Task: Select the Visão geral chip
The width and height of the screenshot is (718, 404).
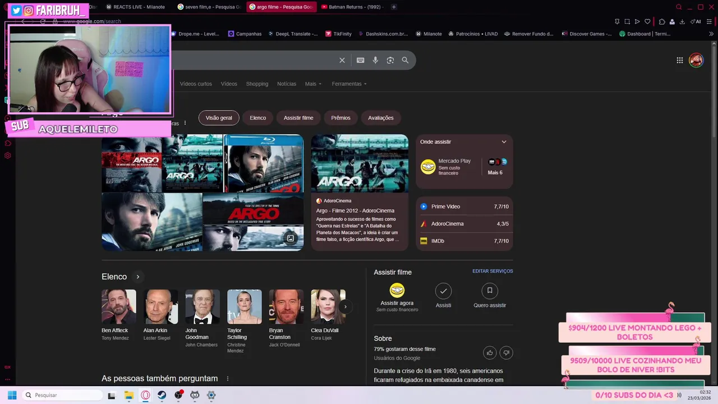Action: [219, 118]
